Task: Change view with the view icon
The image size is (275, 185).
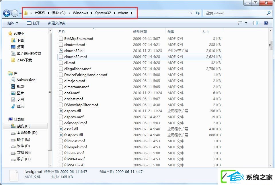Action: click(240, 23)
